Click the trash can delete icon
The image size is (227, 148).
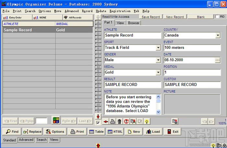click(119, 121)
